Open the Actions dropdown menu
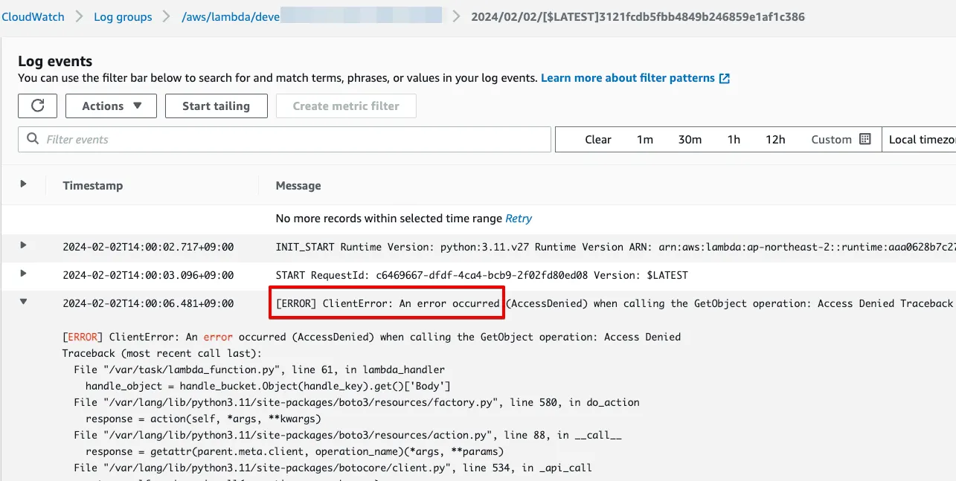The height and width of the screenshot is (481, 956). coord(111,106)
